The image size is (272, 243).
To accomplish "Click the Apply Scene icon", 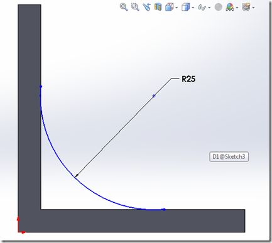I will coord(230,8).
